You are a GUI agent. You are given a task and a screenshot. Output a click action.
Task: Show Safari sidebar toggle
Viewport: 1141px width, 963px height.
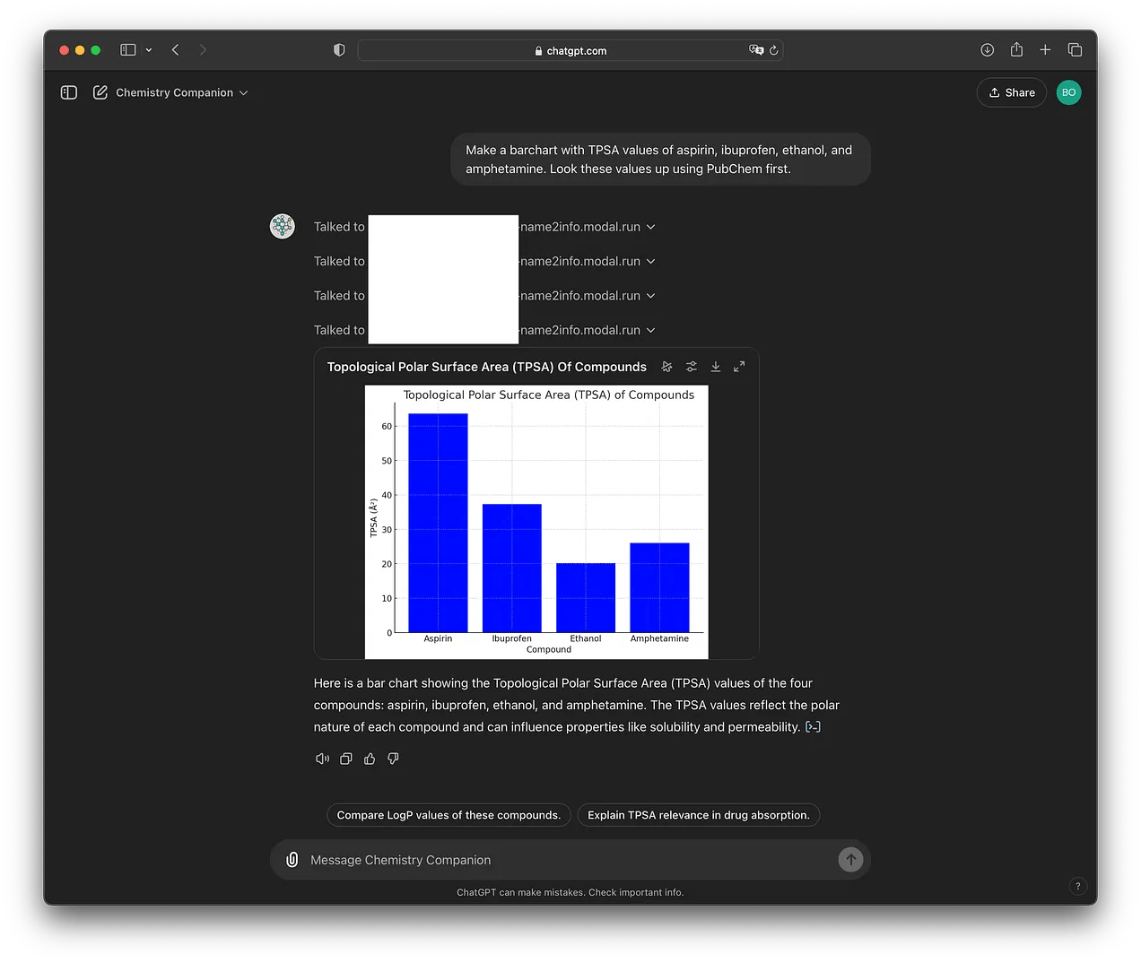pos(128,50)
